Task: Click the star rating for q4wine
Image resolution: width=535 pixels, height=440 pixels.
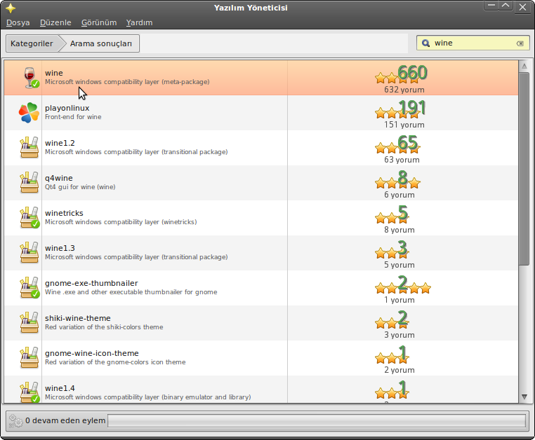Action: (397, 184)
